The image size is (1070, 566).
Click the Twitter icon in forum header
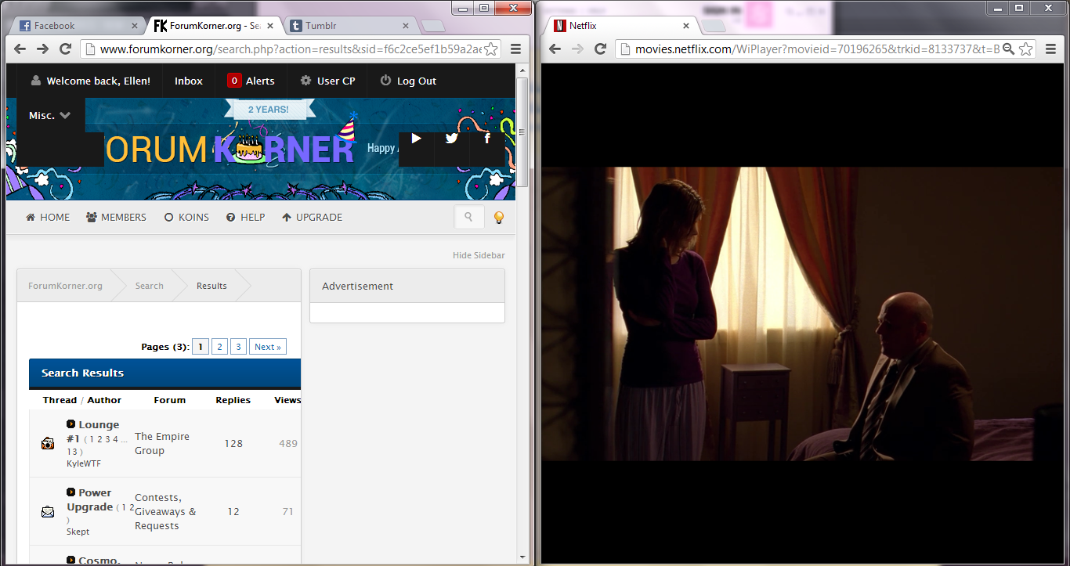tap(451, 139)
